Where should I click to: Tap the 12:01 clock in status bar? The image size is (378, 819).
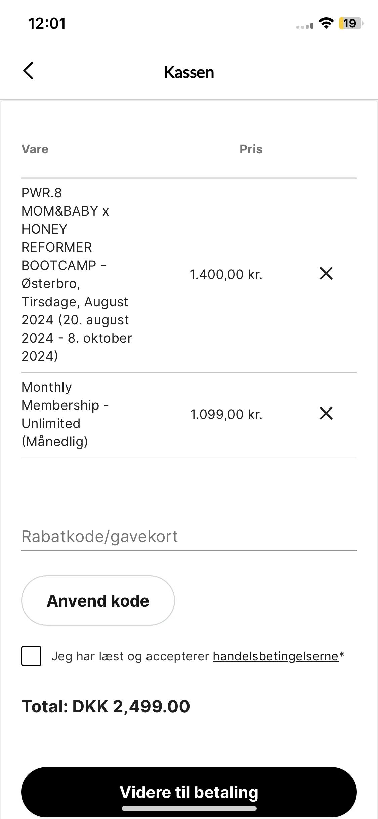click(x=47, y=24)
